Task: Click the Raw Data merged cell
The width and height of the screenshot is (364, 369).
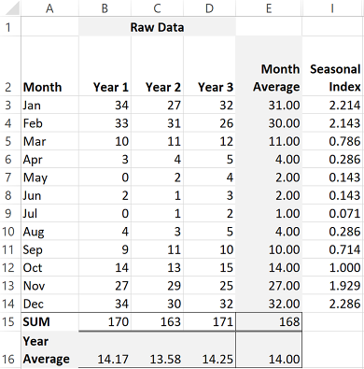Action: click(157, 27)
